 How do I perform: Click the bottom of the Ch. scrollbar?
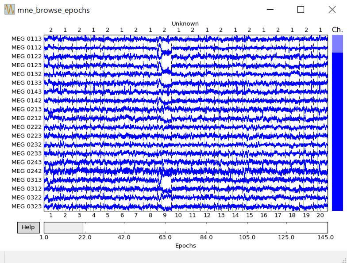(337, 208)
